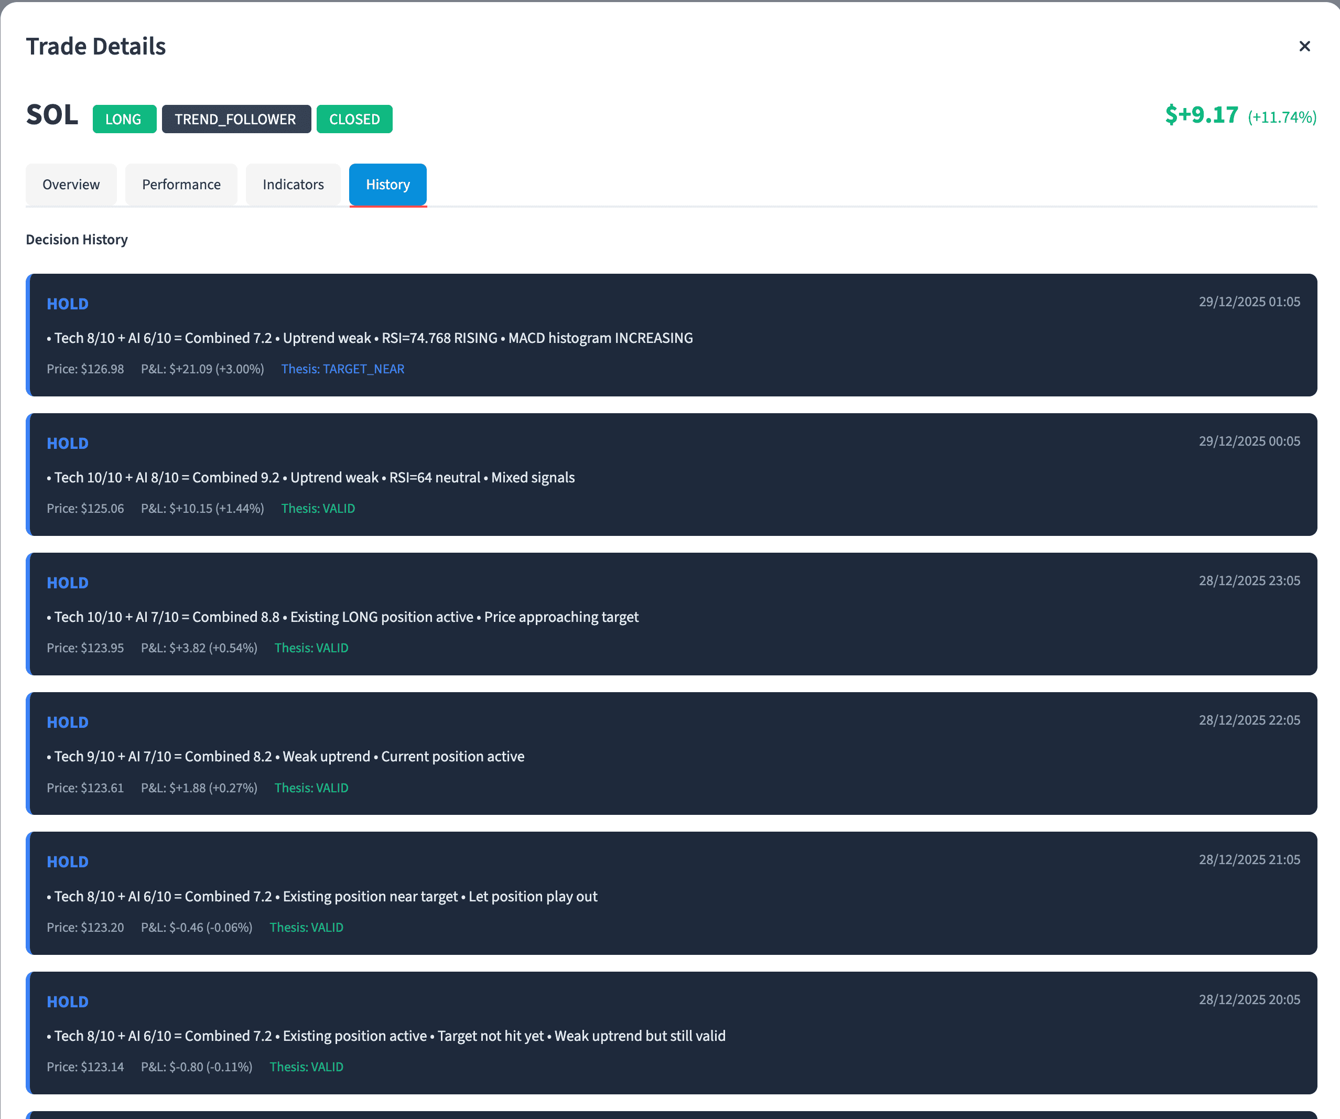Close the Trade Details dialog
Image resolution: width=1340 pixels, height=1119 pixels.
(1304, 47)
